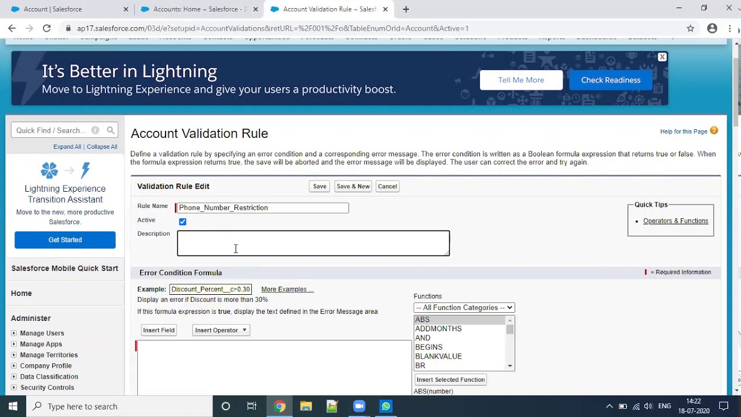741x417 pixels.
Task: Uncheck the Active checkbox
Action: pos(182,222)
